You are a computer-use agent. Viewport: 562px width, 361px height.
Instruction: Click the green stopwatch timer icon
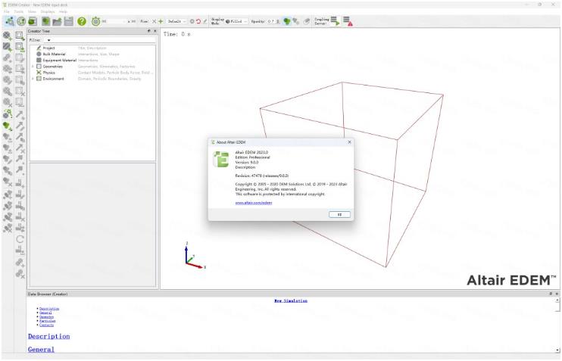[x=95, y=21]
